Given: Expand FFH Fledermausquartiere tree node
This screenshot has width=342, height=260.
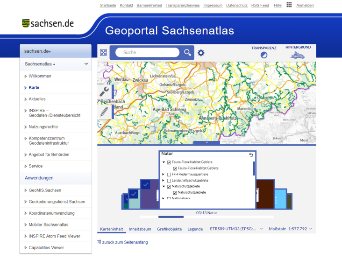Looking at the screenshot, I should coord(163,175).
